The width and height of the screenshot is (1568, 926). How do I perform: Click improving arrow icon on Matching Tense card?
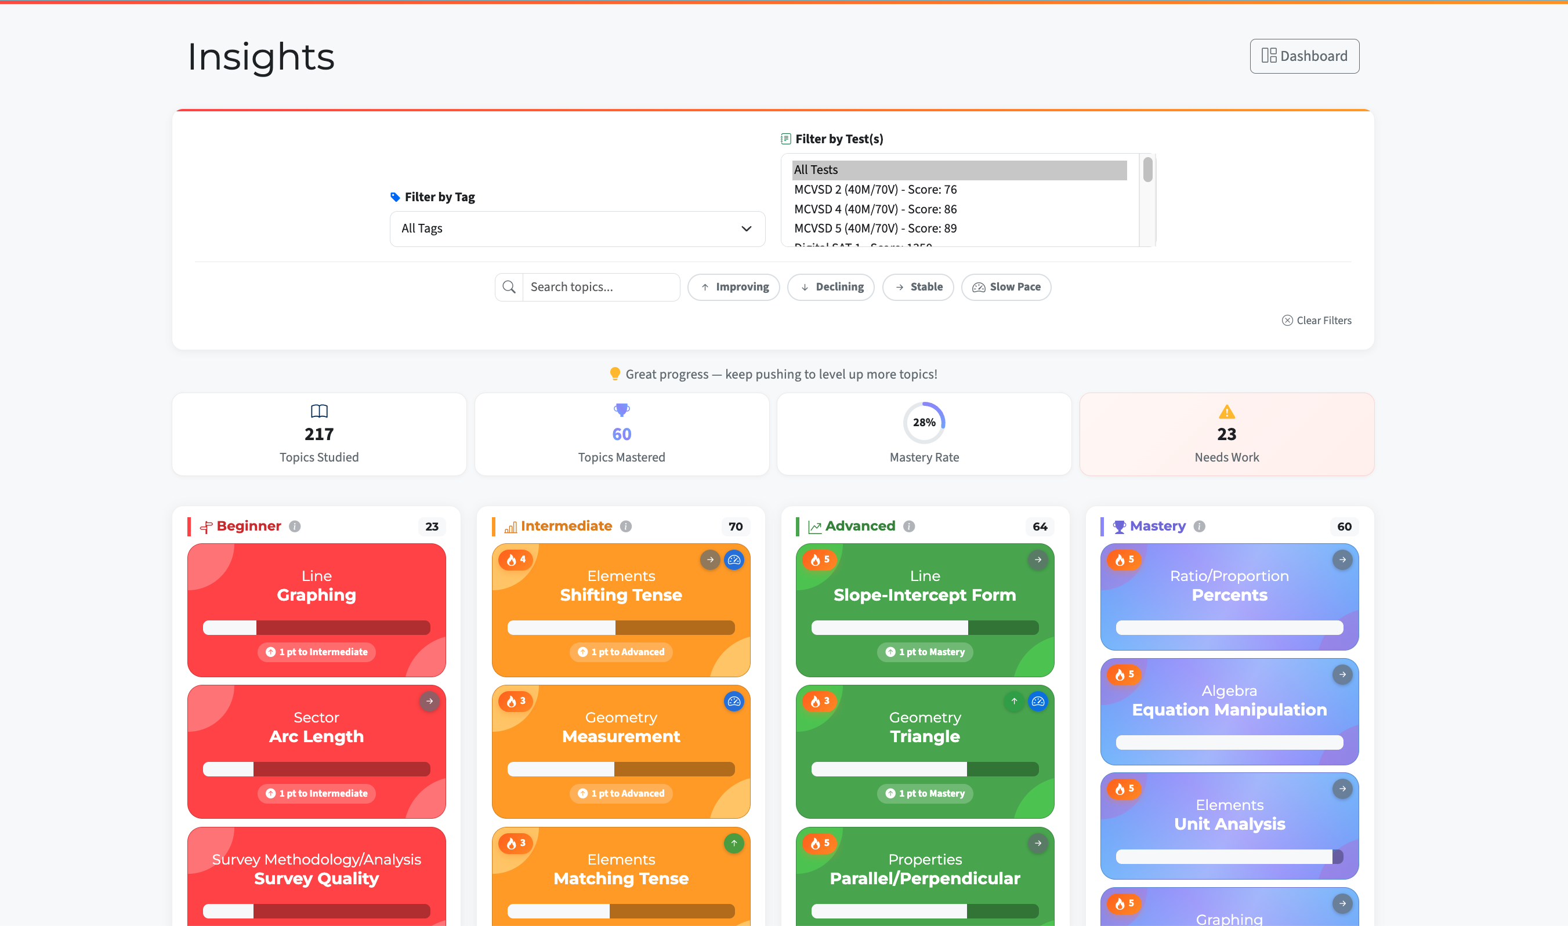(x=734, y=843)
